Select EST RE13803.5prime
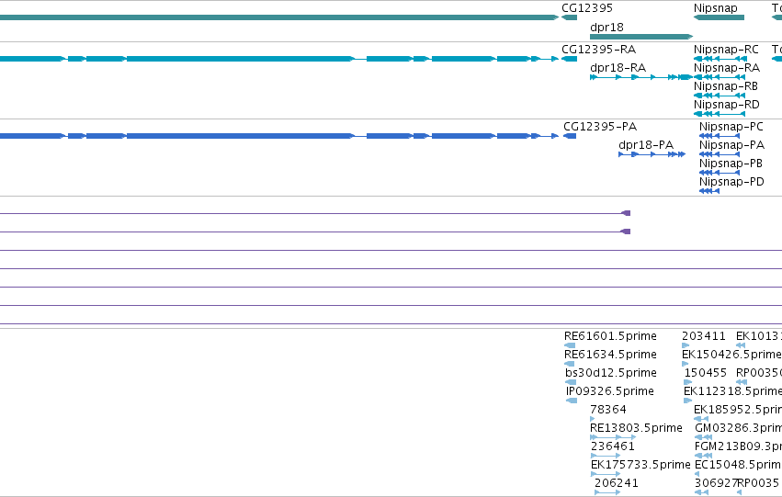 coord(636,428)
